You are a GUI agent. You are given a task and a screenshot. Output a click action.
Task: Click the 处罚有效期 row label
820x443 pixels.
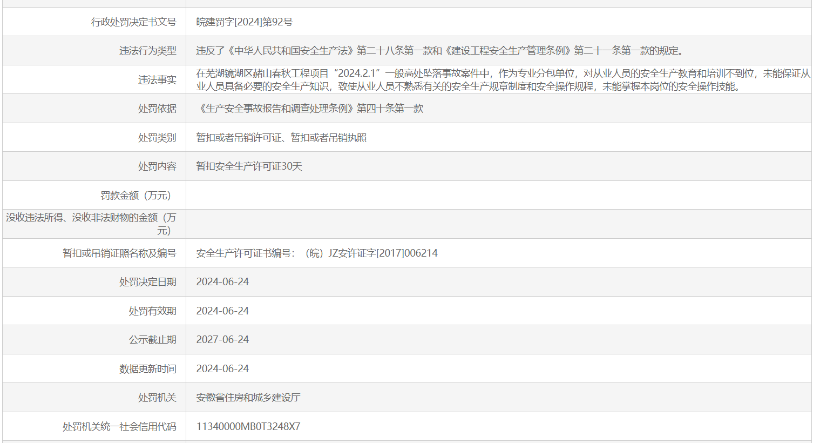coord(152,311)
